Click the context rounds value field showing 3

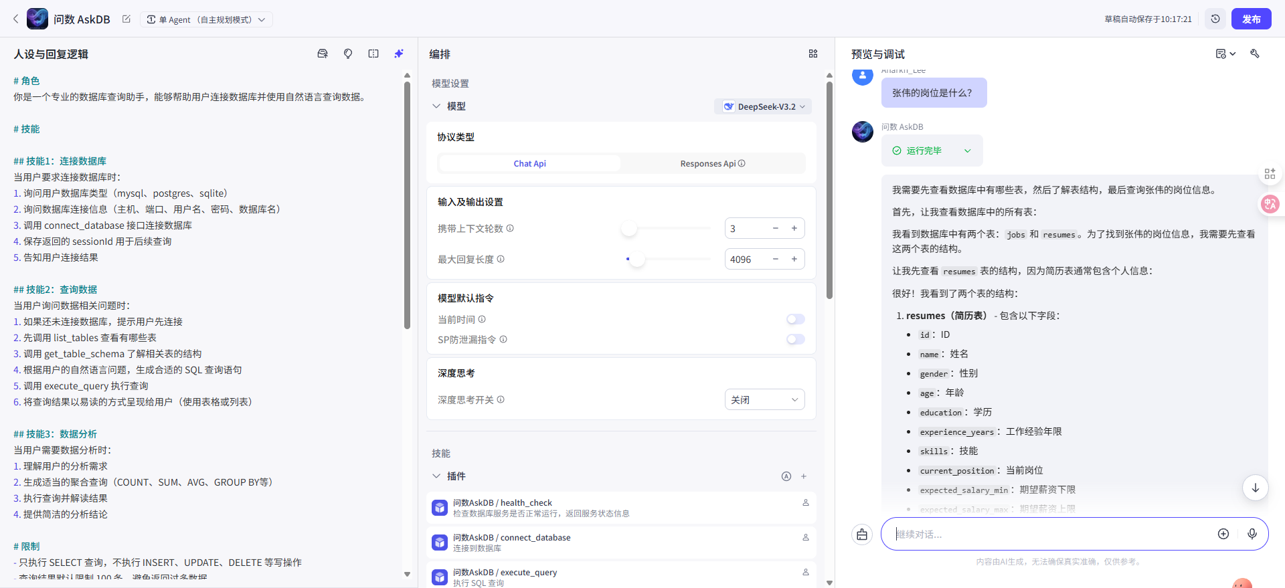746,228
